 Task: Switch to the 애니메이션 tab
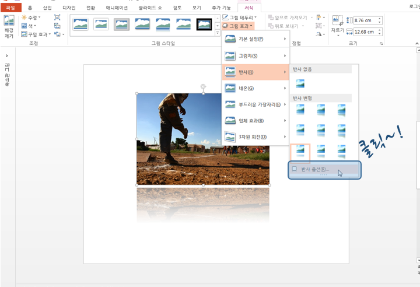click(x=117, y=8)
